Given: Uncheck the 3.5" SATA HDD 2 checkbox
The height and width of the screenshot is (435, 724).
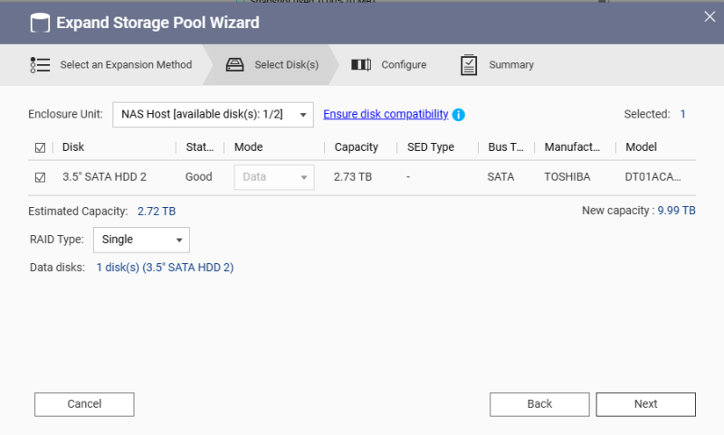Looking at the screenshot, I should pyautogui.click(x=40, y=177).
